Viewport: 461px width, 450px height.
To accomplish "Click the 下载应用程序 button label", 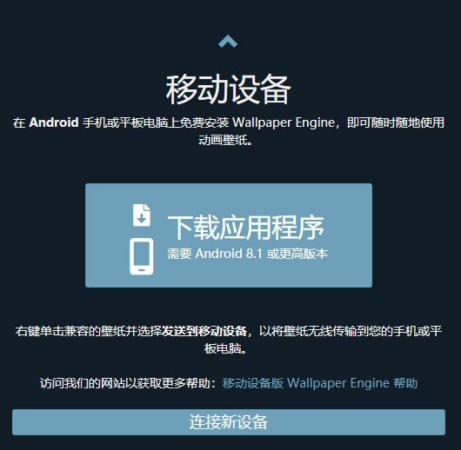I will point(246,227).
